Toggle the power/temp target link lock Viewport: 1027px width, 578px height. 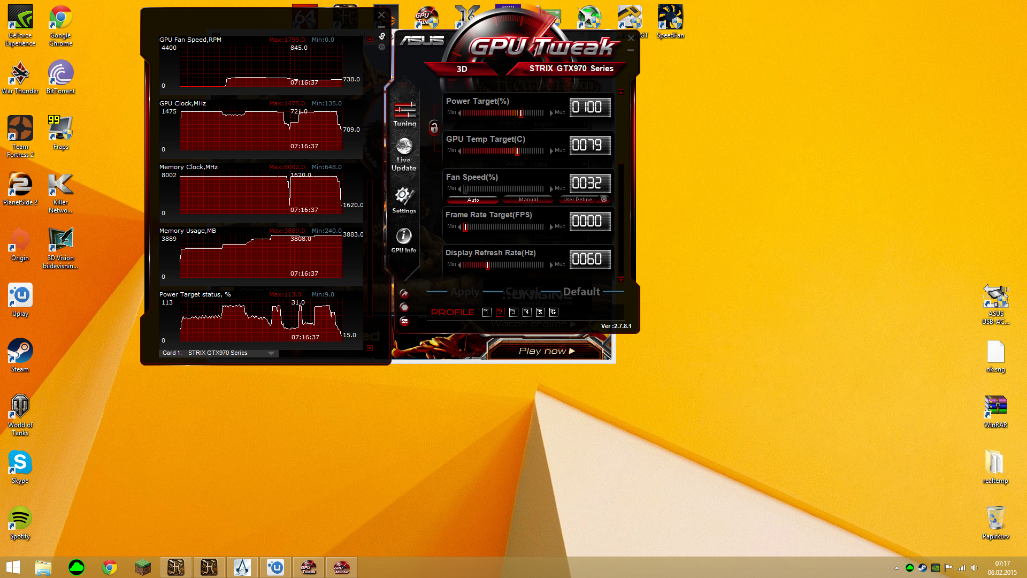pyautogui.click(x=434, y=127)
